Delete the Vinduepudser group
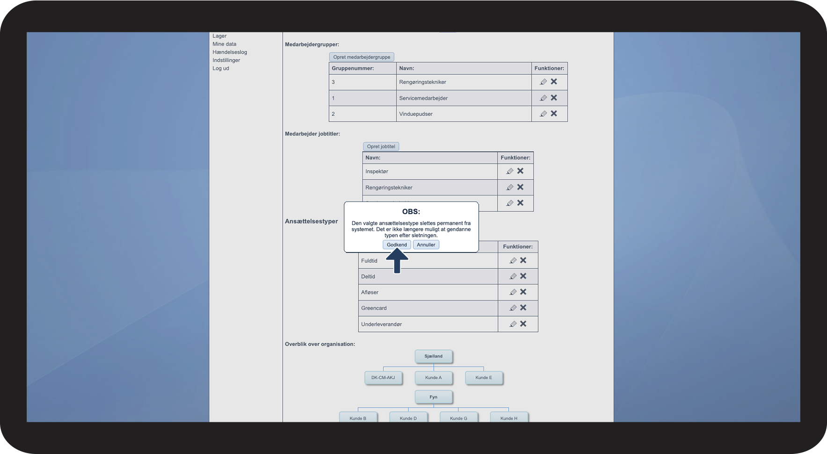 click(554, 113)
